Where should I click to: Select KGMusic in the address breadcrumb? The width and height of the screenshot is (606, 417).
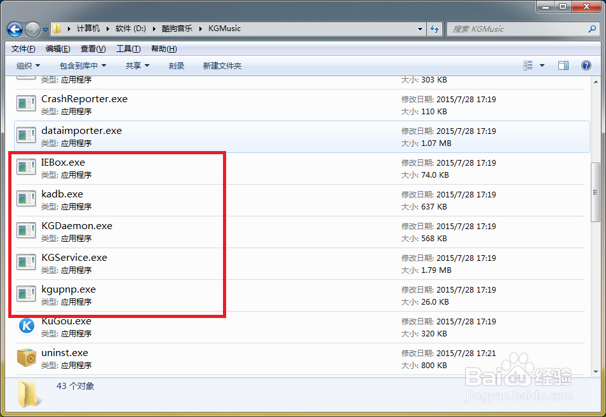224,29
